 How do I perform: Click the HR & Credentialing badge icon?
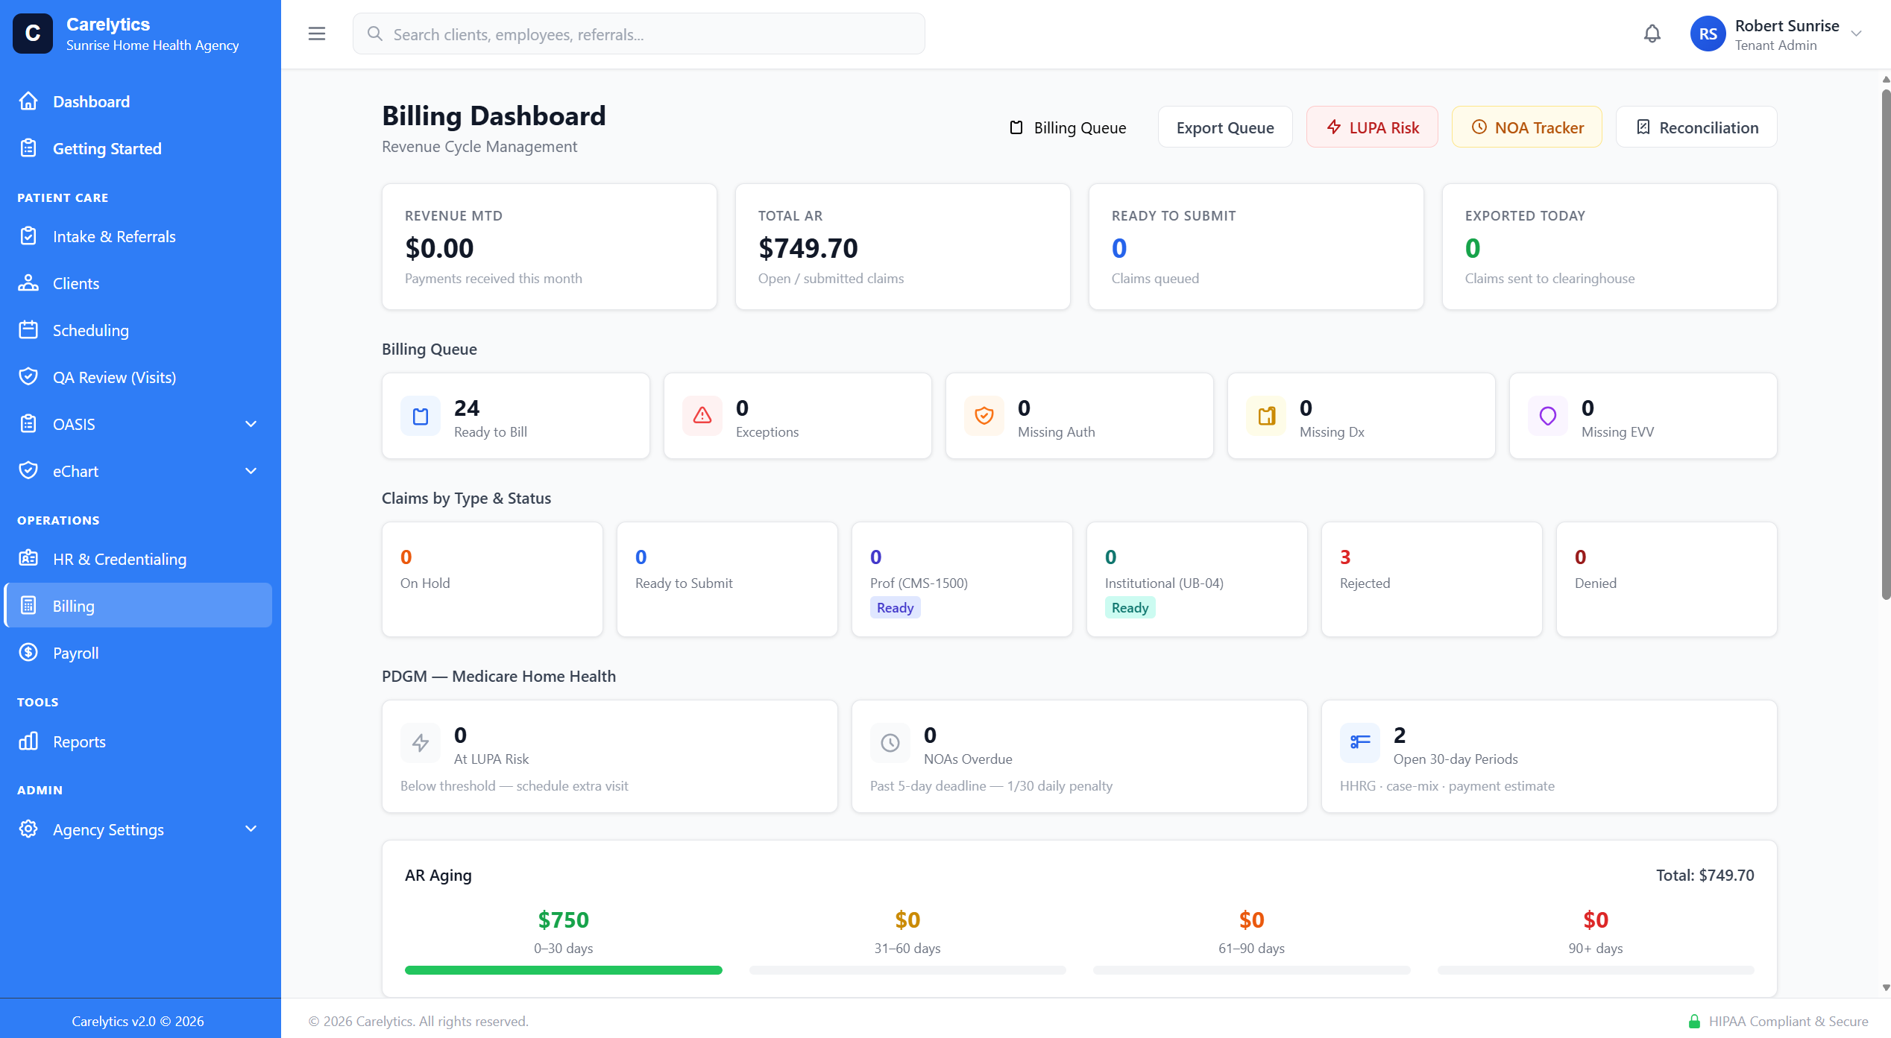tap(28, 559)
